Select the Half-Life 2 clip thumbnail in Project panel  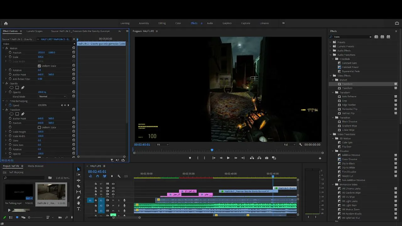(x=51, y=192)
